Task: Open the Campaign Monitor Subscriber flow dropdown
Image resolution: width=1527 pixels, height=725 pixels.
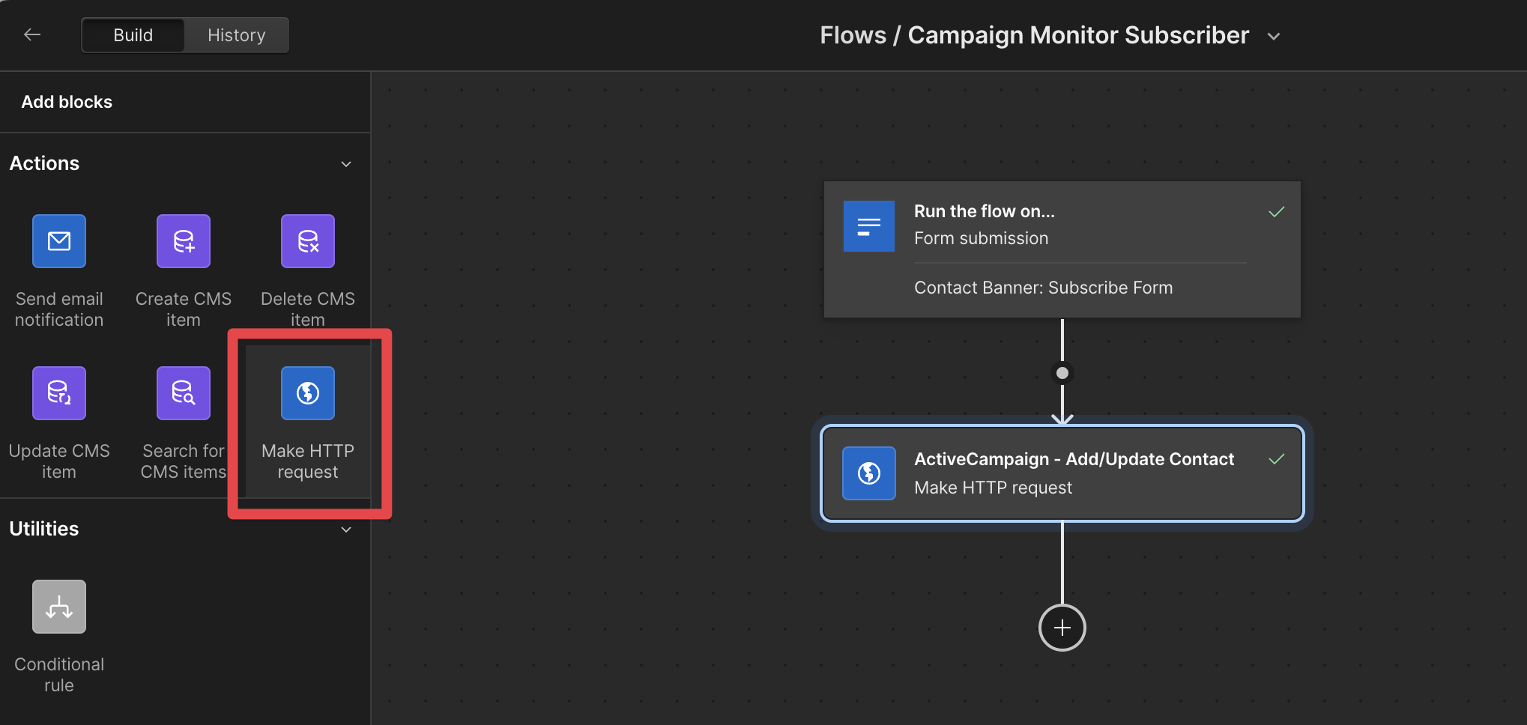Action: [1274, 36]
